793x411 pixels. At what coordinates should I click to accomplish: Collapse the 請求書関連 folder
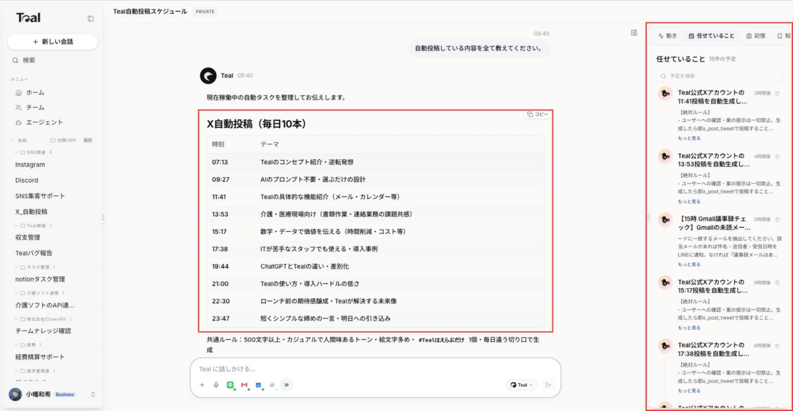(17, 371)
